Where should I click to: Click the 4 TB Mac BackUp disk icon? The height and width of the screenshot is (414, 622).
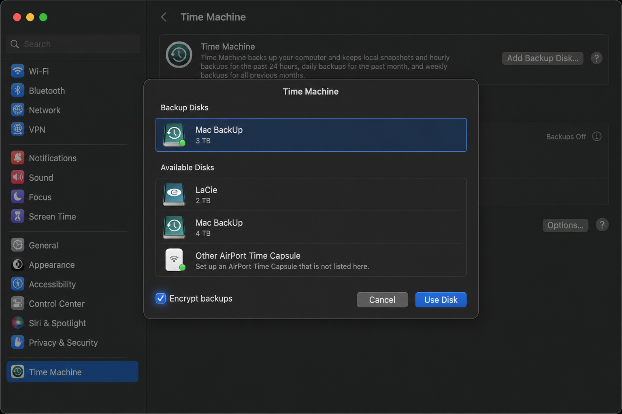(x=174, y=227)
